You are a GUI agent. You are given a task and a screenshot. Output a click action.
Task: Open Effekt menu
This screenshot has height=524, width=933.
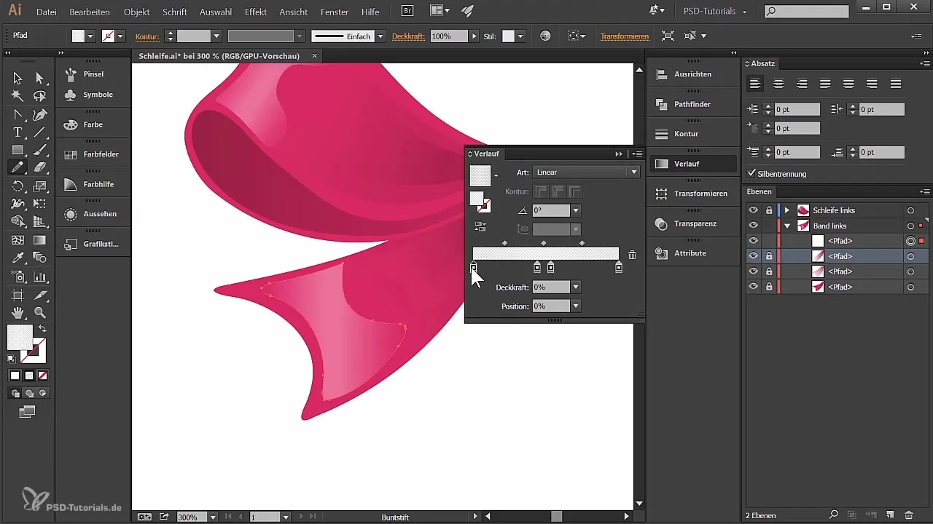tap(256, 12)
